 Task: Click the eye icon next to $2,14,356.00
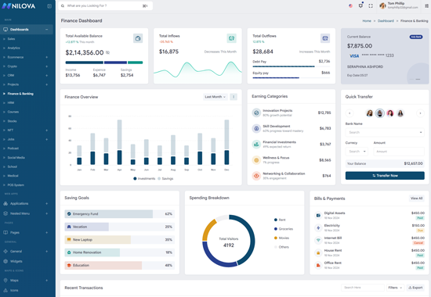point(108,52)
